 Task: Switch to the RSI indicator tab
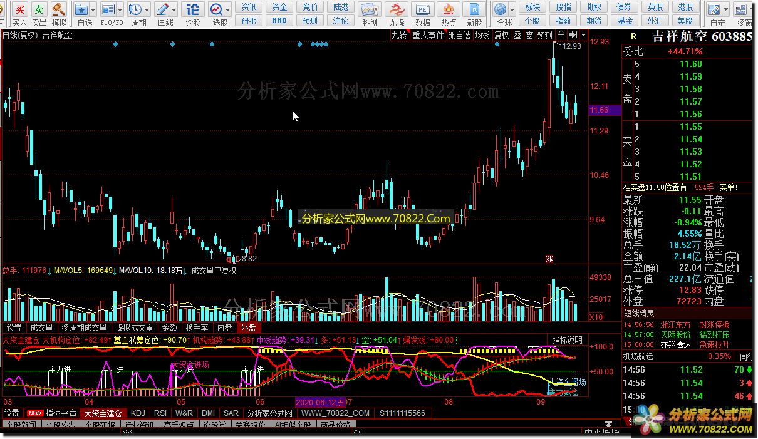pos(160,413)
